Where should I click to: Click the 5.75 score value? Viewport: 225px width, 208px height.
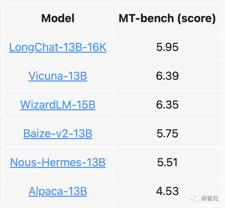(x=167, y=134)
